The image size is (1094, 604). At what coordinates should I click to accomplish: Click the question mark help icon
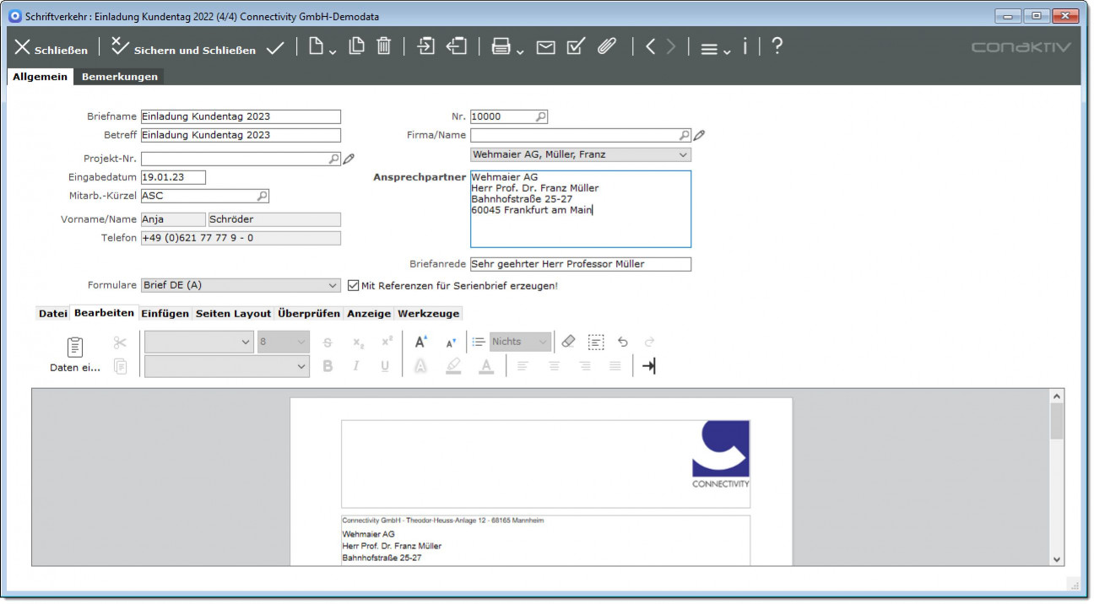pos(777,47)
